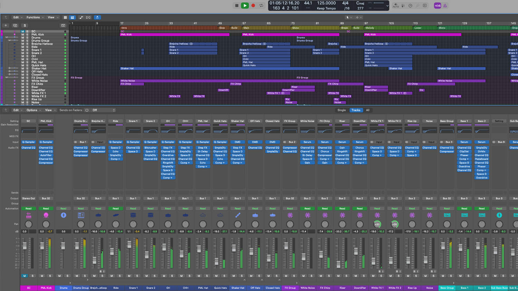The height and width of the screenshot is (291, 518).
Task: Open the Sends on Faders Off dropdown
Action: (104, 110)
